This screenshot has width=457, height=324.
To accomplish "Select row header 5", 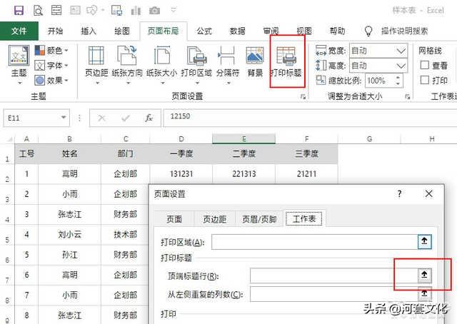I will tap(7, 235).
